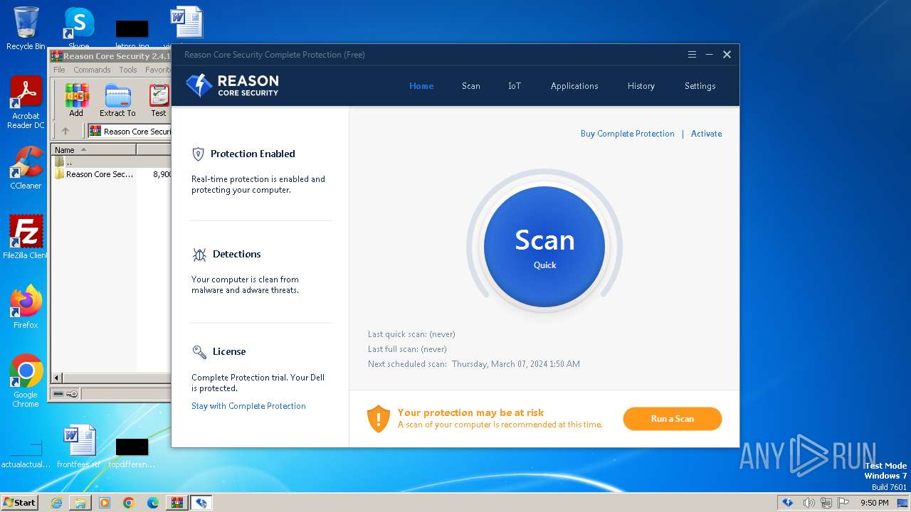Click the Action Center flag tray icon

pos(843,503)
